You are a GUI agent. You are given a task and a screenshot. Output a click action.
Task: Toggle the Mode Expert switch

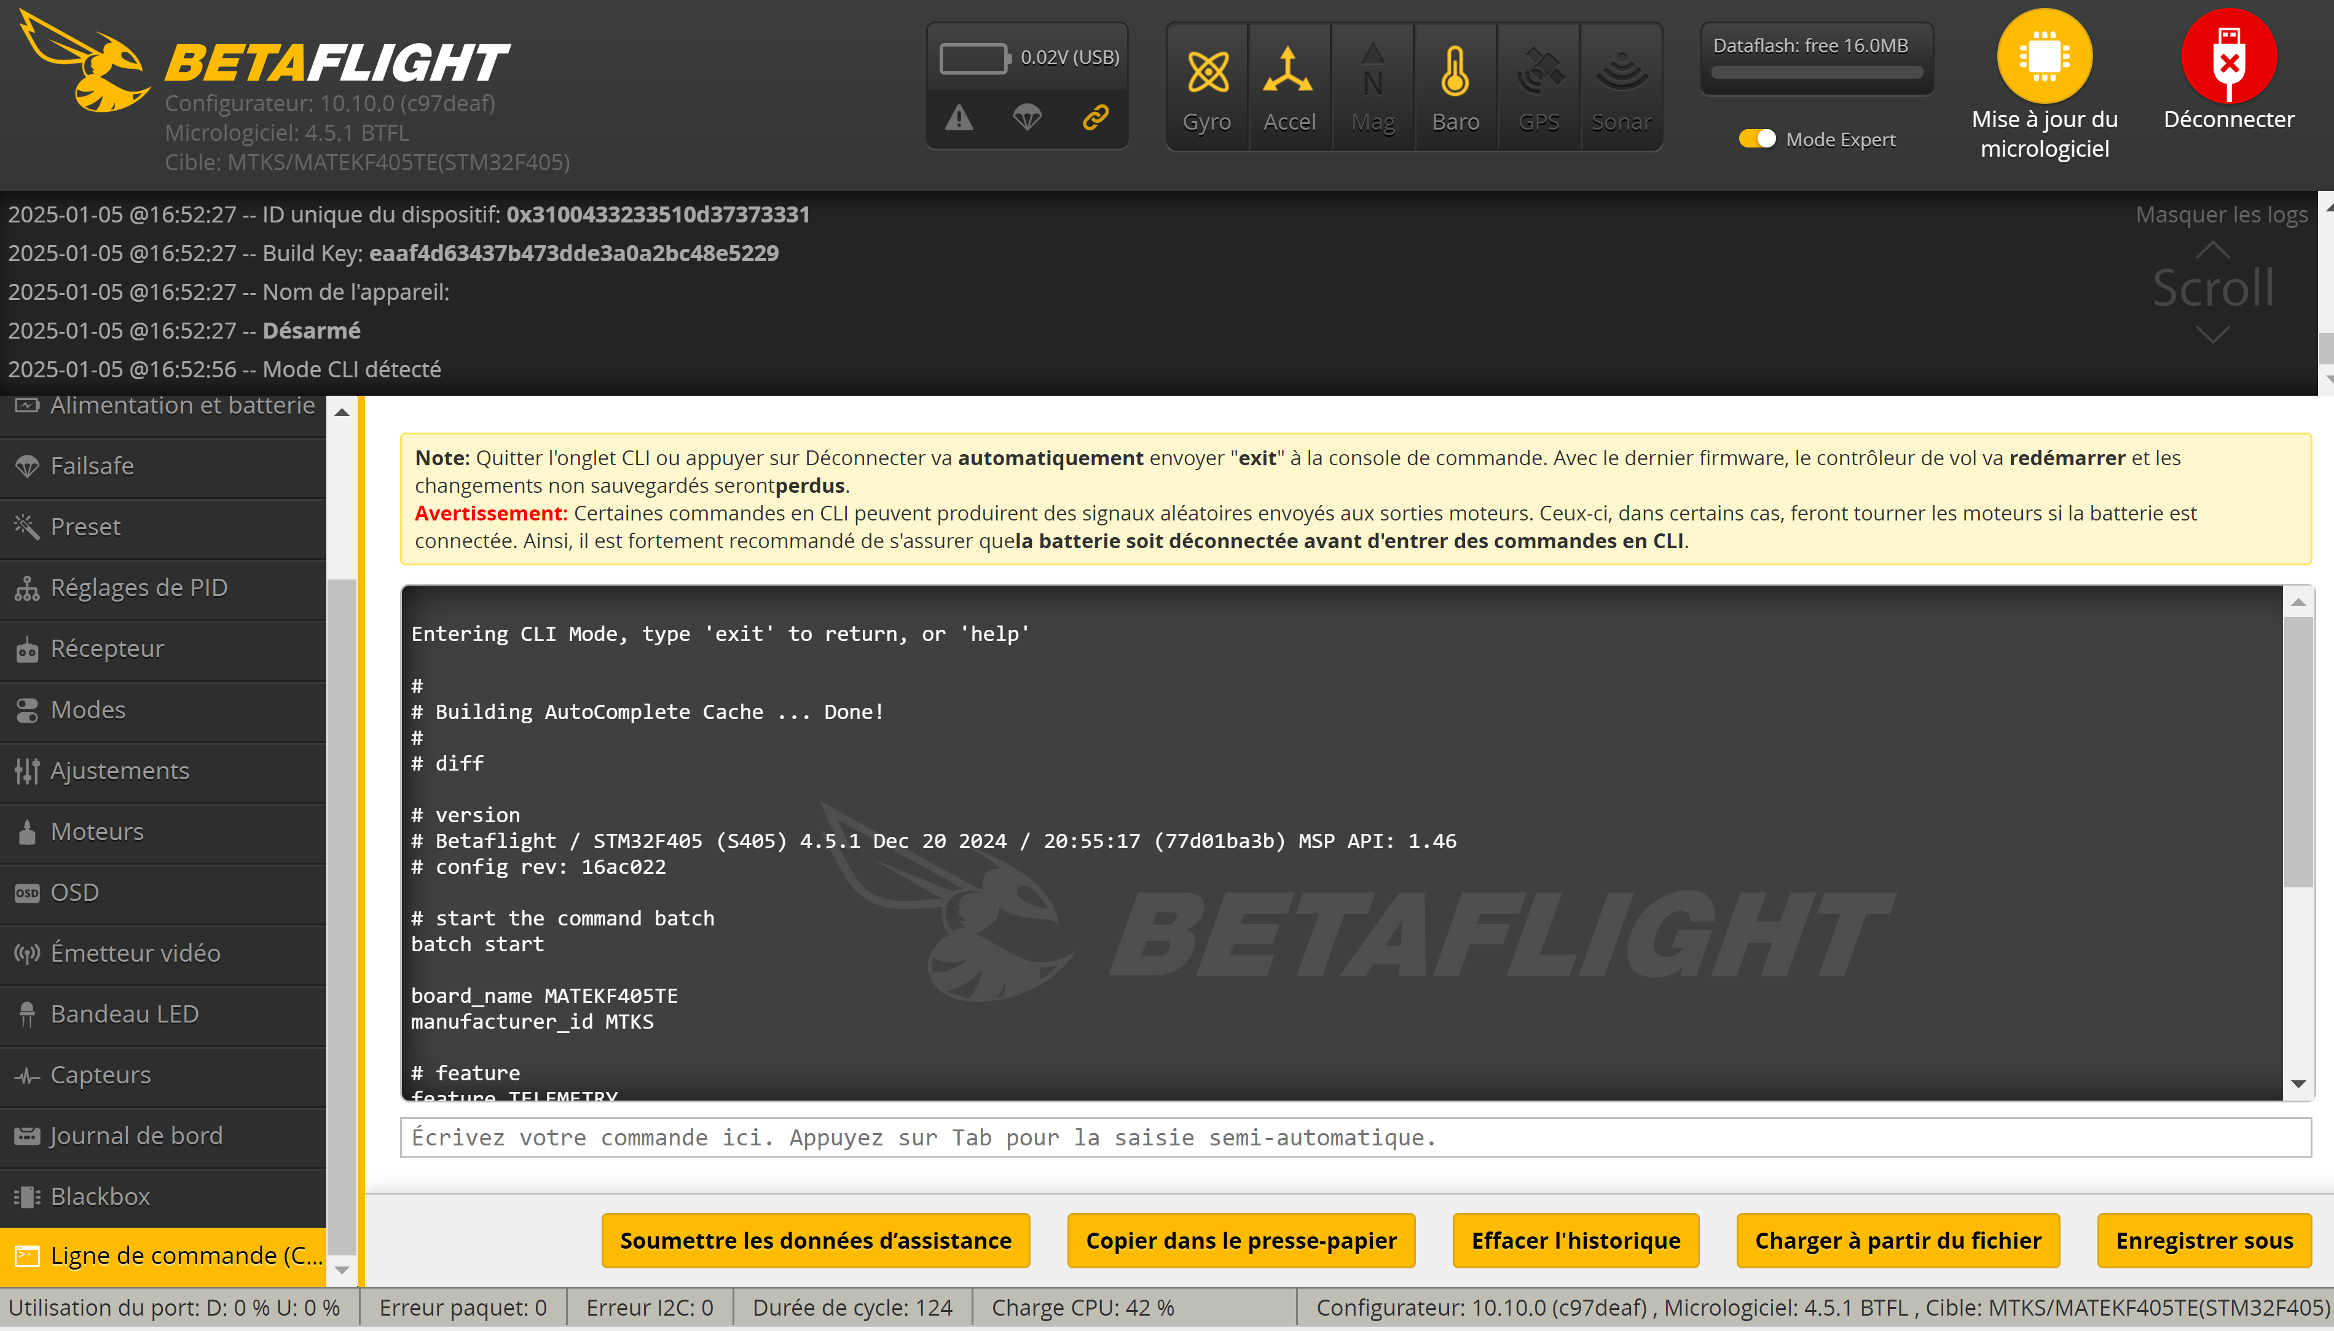[1756, 139]
